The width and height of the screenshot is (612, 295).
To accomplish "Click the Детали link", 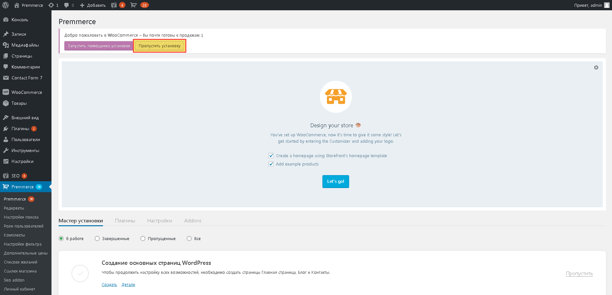I will point(128,285).
